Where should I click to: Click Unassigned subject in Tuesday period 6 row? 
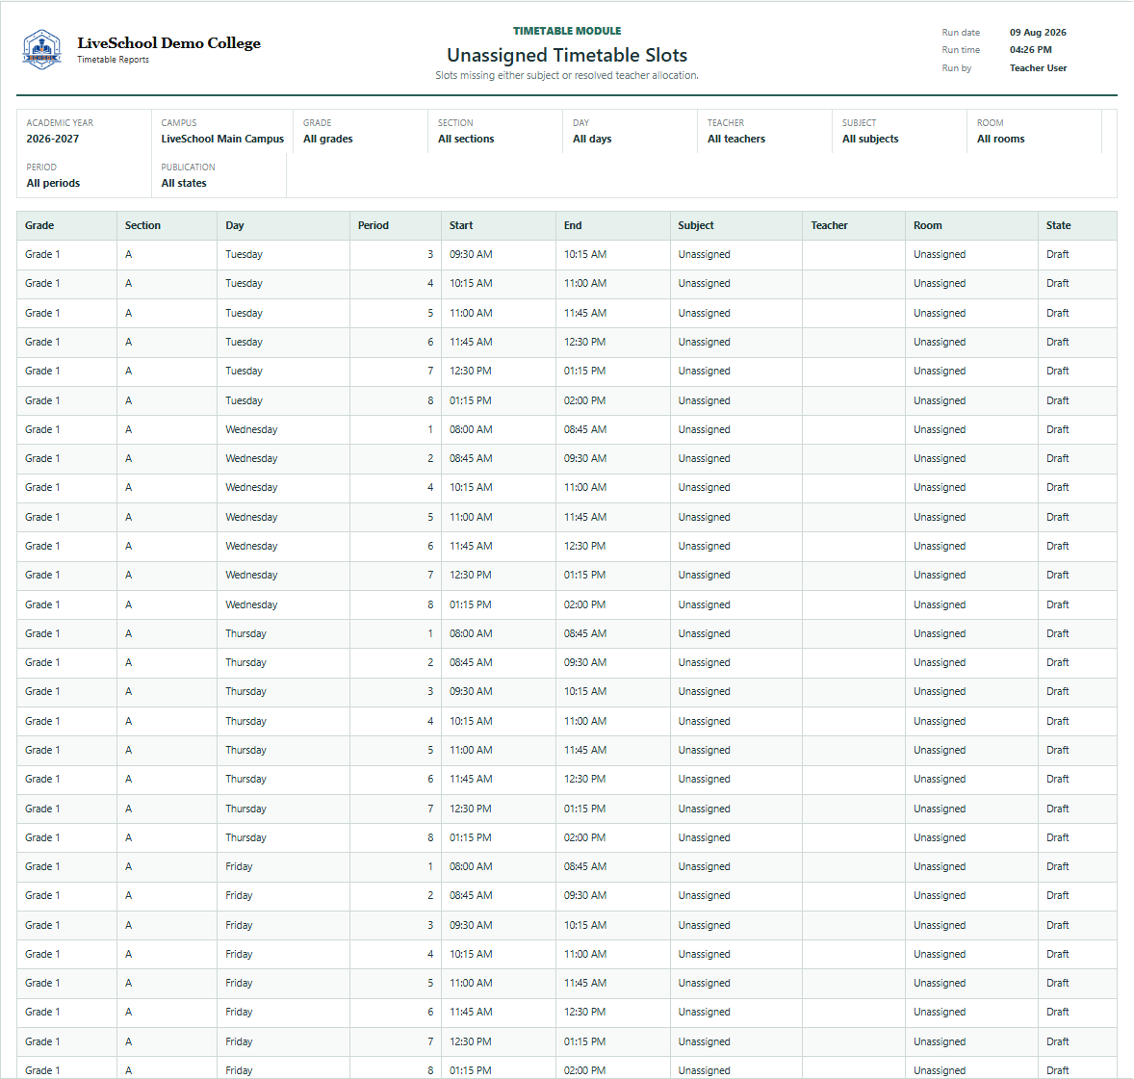704,342
